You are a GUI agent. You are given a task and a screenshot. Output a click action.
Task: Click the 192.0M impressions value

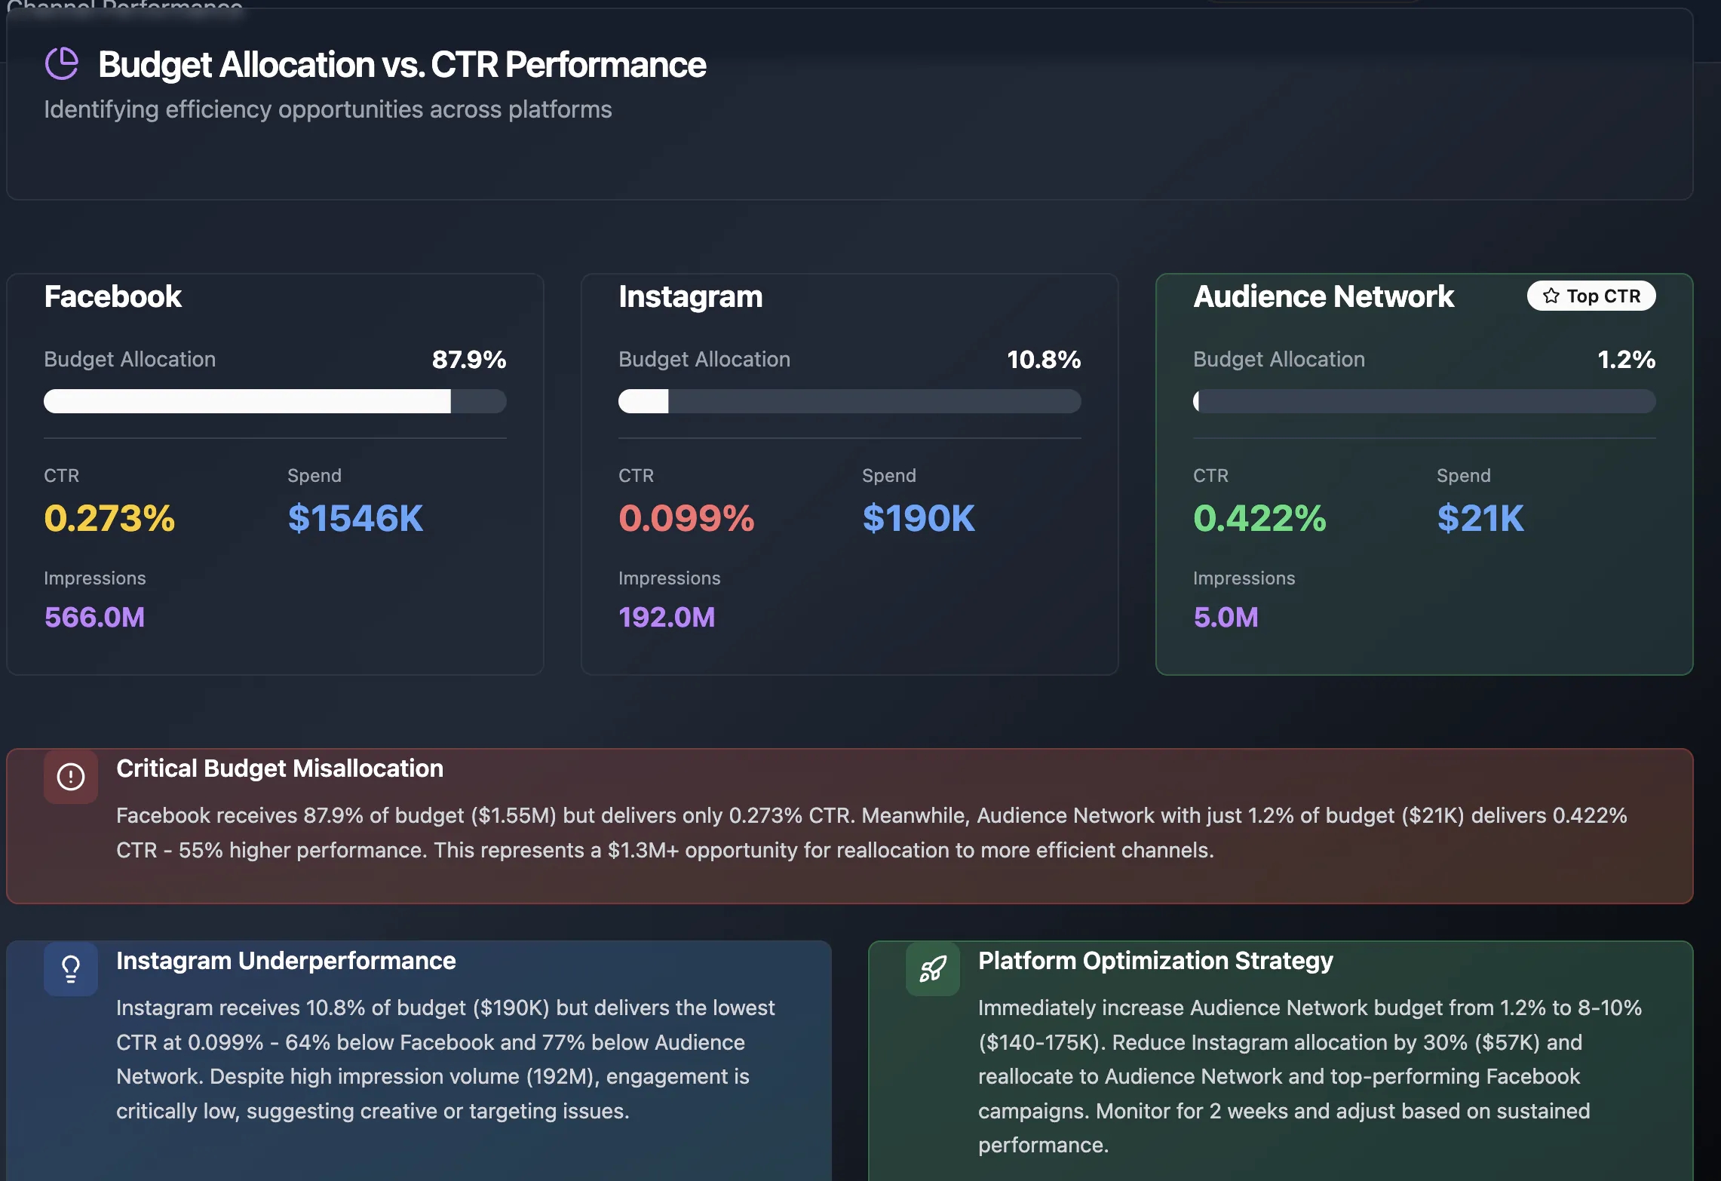coord(667,618)
